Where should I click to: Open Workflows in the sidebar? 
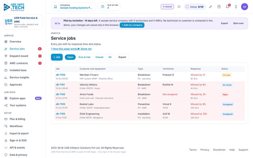pos(23,126)
